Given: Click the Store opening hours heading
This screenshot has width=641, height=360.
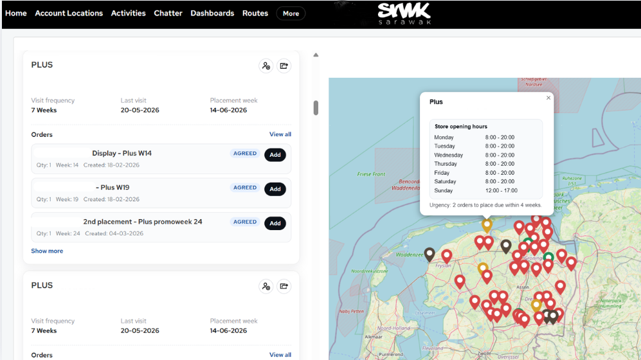Looking at the screenshot, I should click(x=461, y=127).
